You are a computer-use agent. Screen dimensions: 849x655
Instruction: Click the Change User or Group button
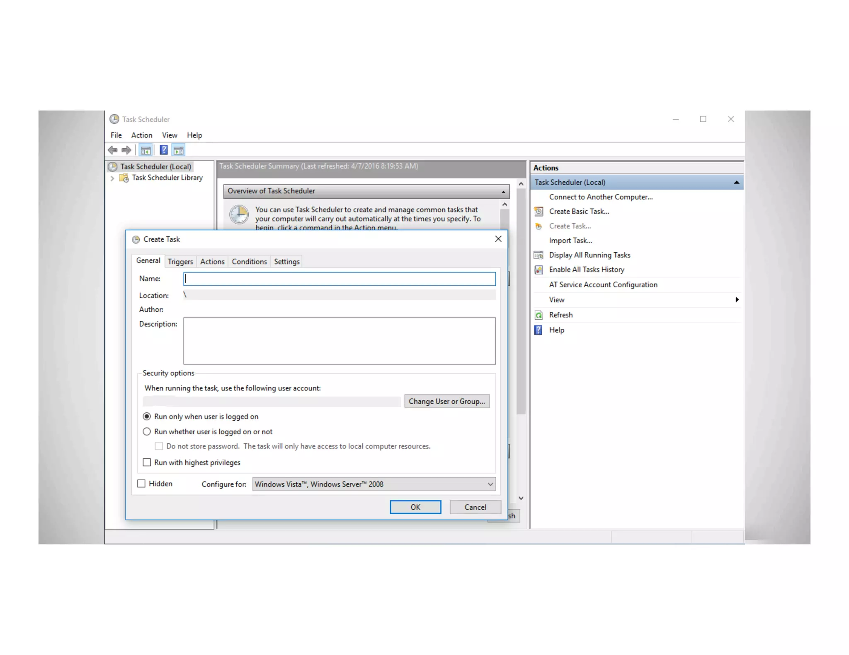pyautogui.click(x=446, y=401)
